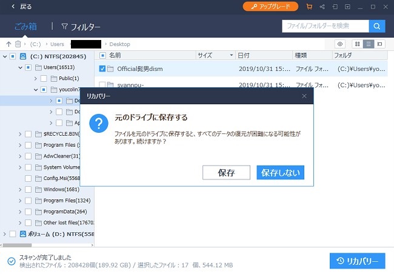Click the tree scrollbar right arrow
This screenshot has height=274, width=394.
[92, 245]
